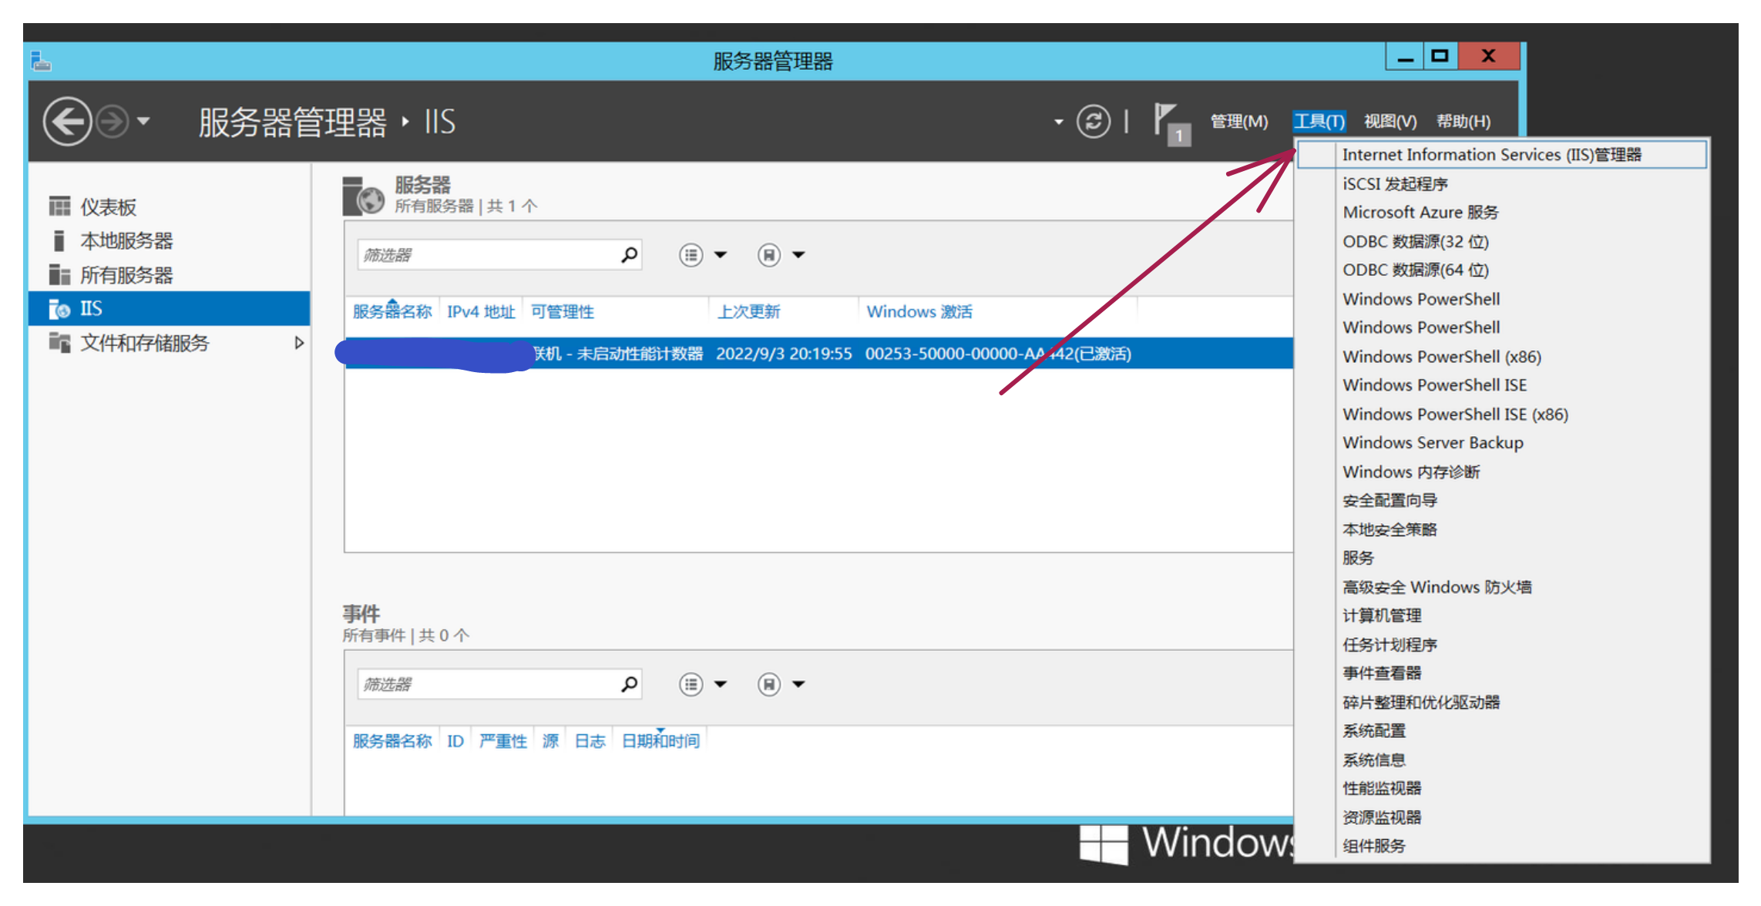Open dropdown arrow beside events saved queries
Image resolution: width=1761 pixels, height=906 pixels.
point(798,683)
